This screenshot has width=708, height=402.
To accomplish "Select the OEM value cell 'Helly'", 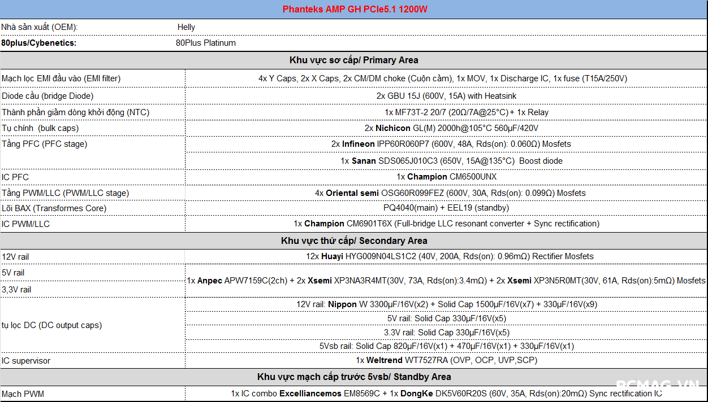I will (x=186, y=27).
